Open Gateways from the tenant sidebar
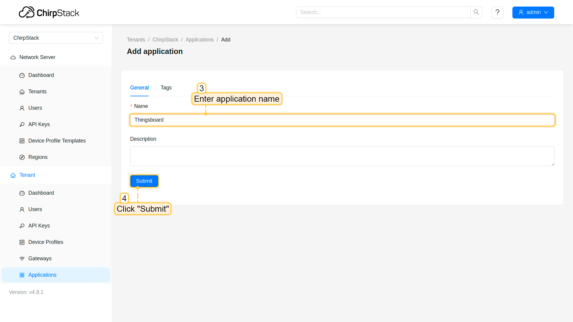573x322 pixels. click(x=40, y=258)
